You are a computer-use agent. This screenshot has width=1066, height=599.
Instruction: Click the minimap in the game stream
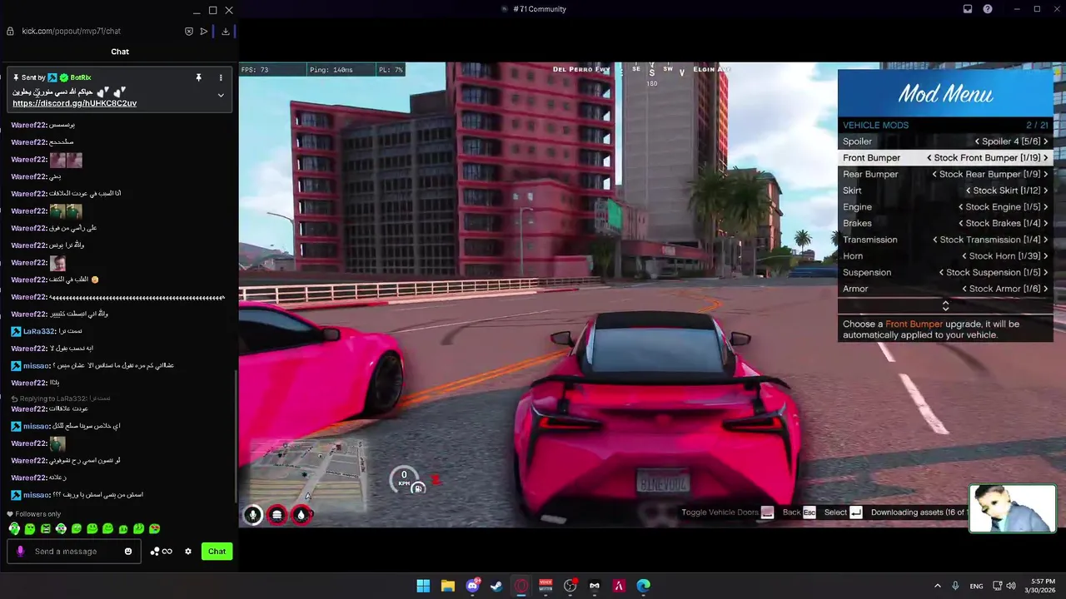[x=306, y=474]
